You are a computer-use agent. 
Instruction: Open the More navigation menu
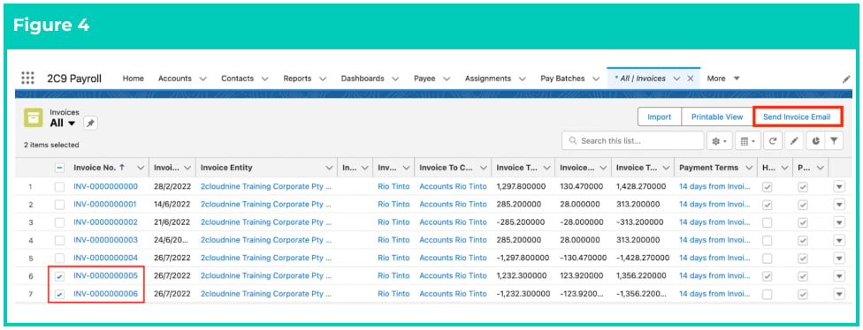click(x=723, y=79)
